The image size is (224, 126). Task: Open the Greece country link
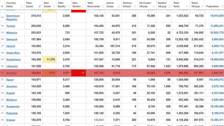click(10, 120)
